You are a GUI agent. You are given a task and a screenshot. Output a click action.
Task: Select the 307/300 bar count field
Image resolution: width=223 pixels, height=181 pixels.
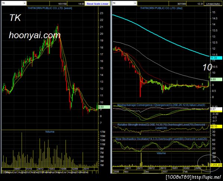pos(178,4)
